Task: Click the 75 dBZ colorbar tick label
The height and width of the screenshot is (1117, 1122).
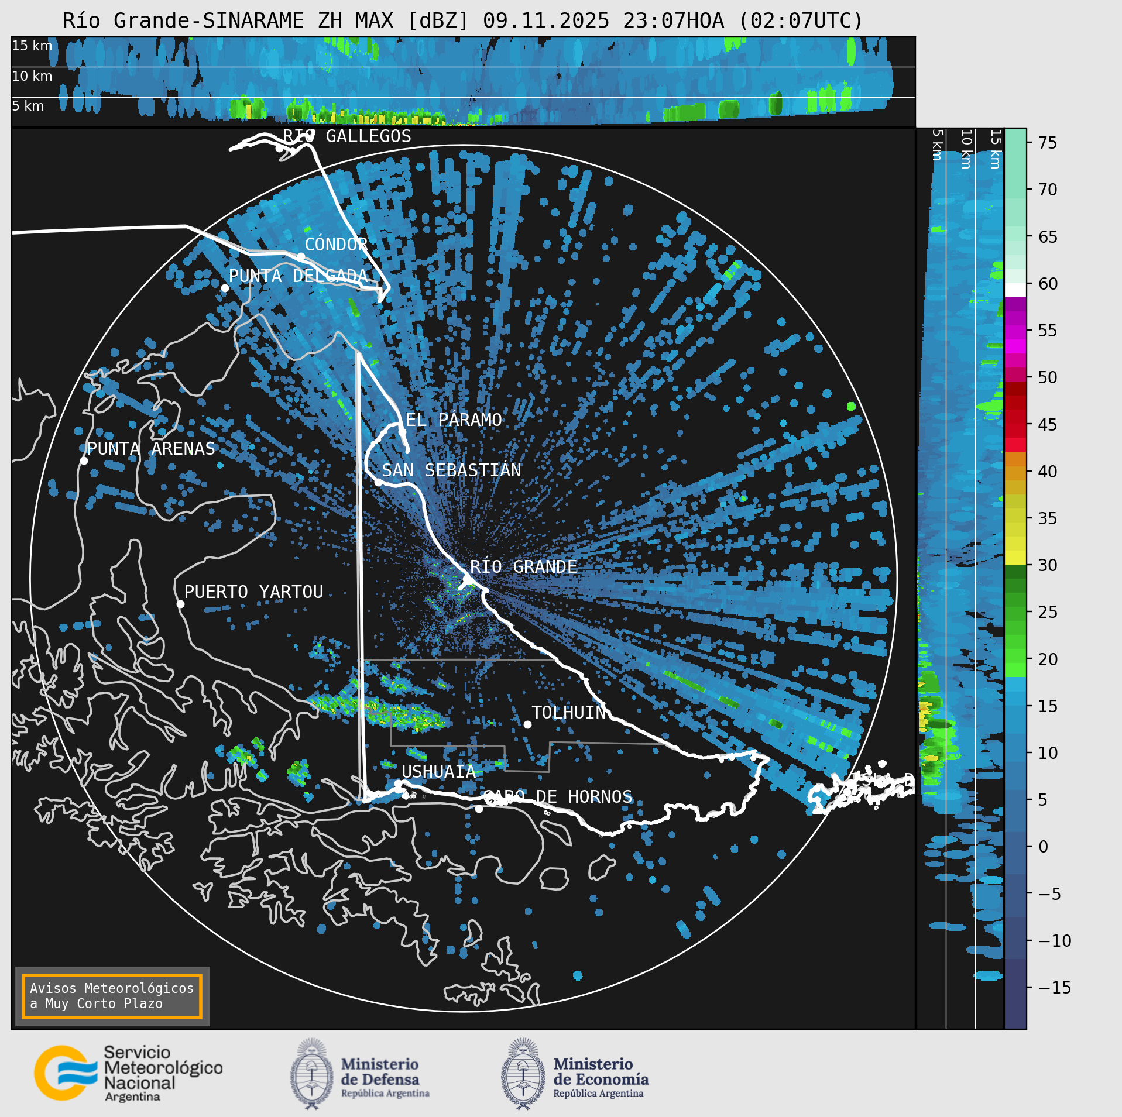Action: pos(1048,143)
